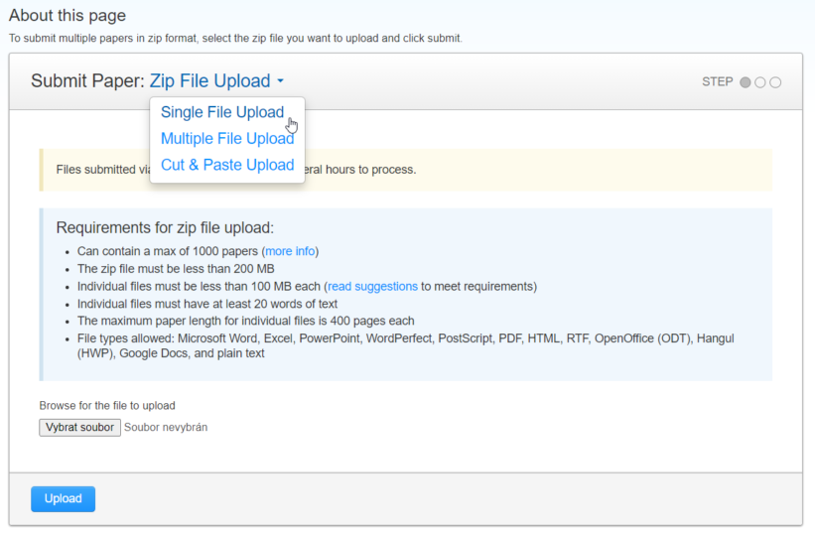Click the third step indicator circle

(775, 82)
